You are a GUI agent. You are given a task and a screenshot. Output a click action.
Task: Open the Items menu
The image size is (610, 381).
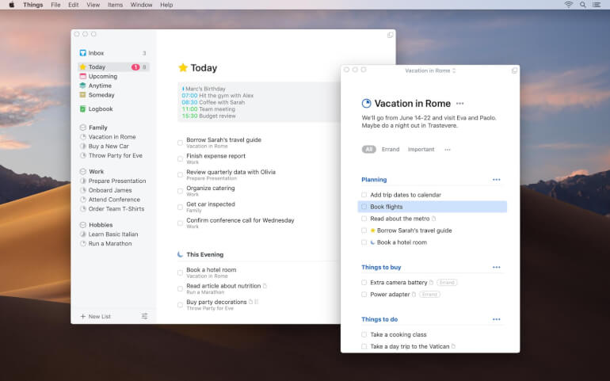pyautogui.click(x=115, y=5)
